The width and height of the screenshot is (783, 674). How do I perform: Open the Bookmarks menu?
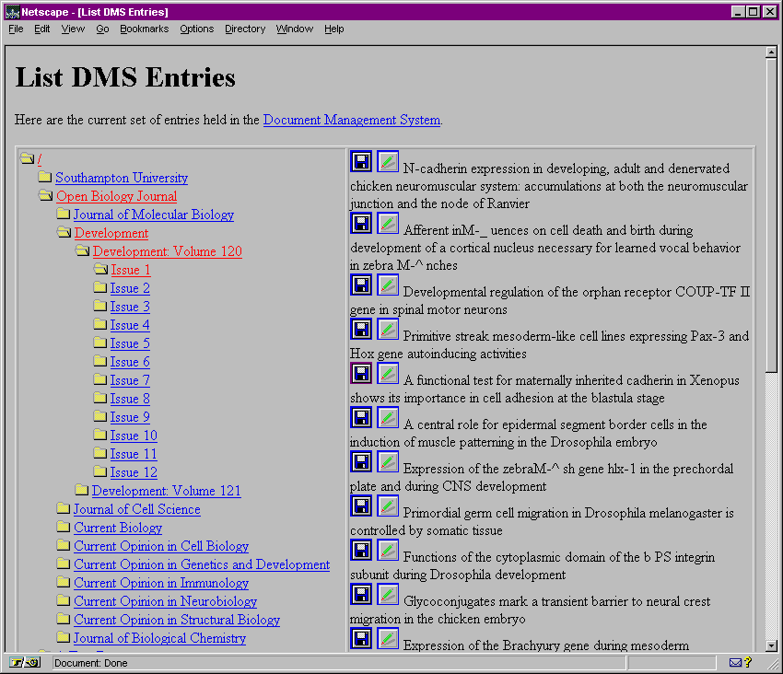(144, 29)
